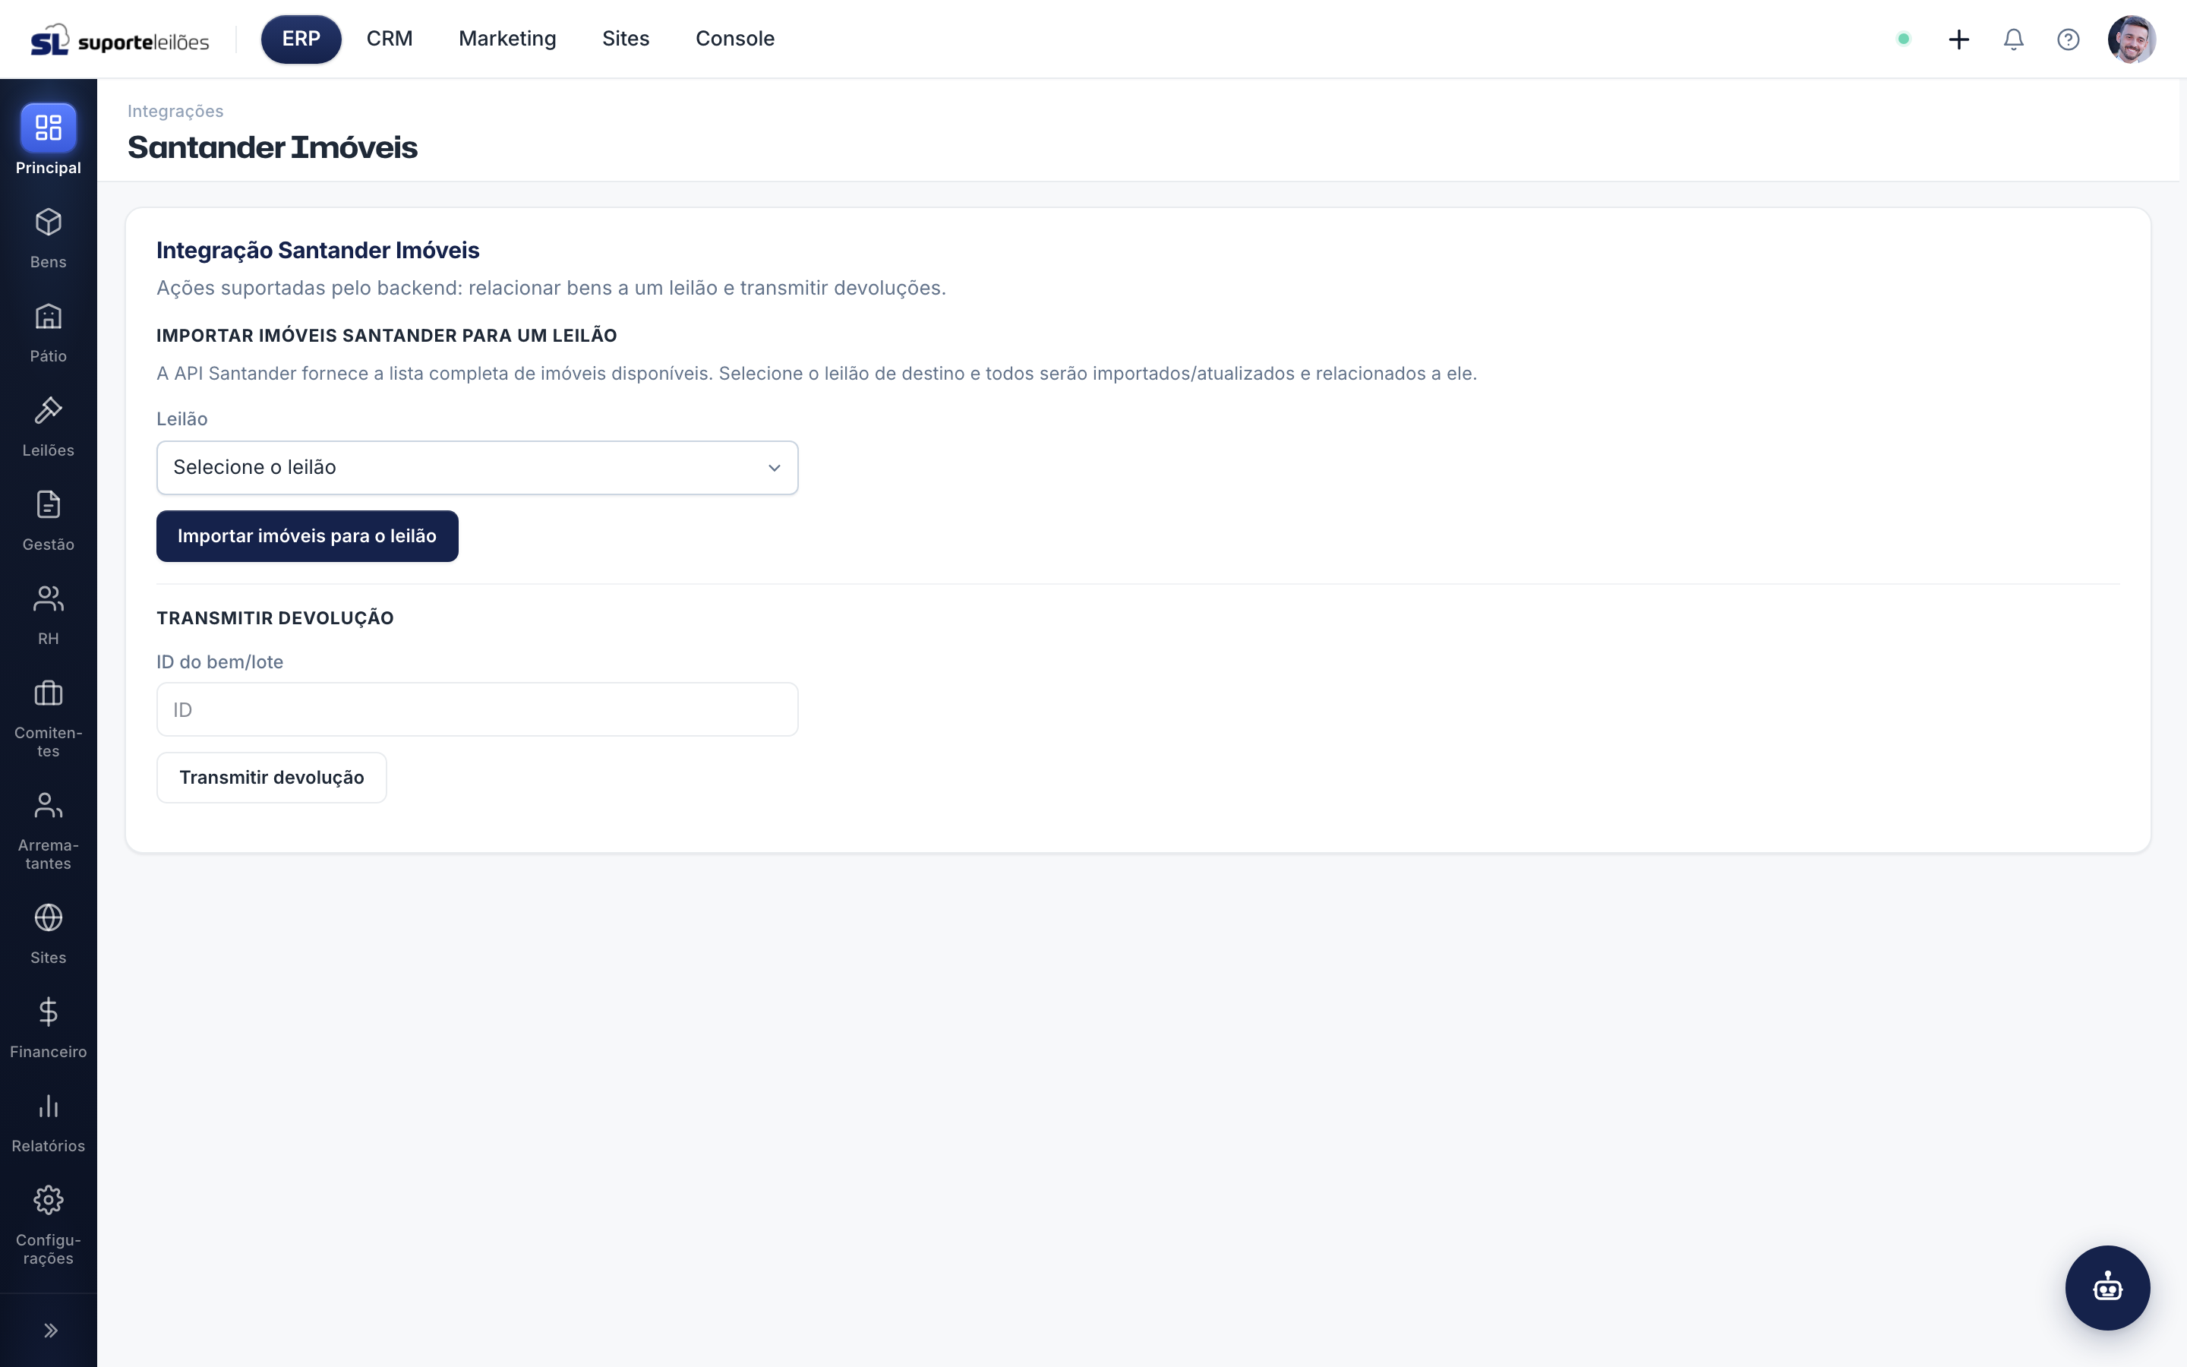Click the Suporte Leilões logo
Viewport: 2187px width, 1367px height.
120,39
